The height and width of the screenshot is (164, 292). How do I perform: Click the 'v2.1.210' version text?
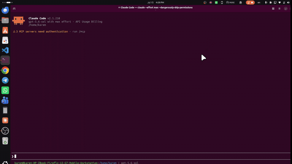click(x=54, y=18)
